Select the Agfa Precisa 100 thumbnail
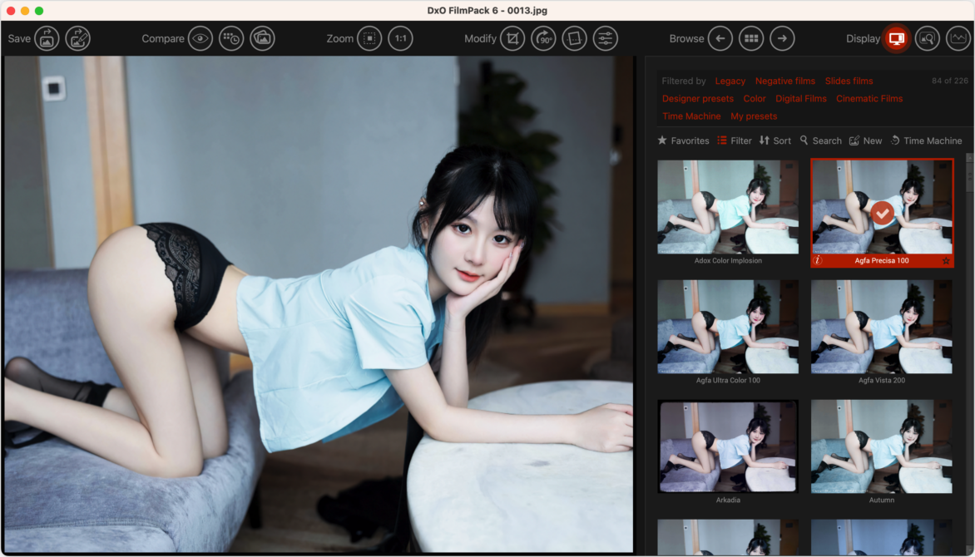This screenshot has height=557, width=975. (882, 207)
